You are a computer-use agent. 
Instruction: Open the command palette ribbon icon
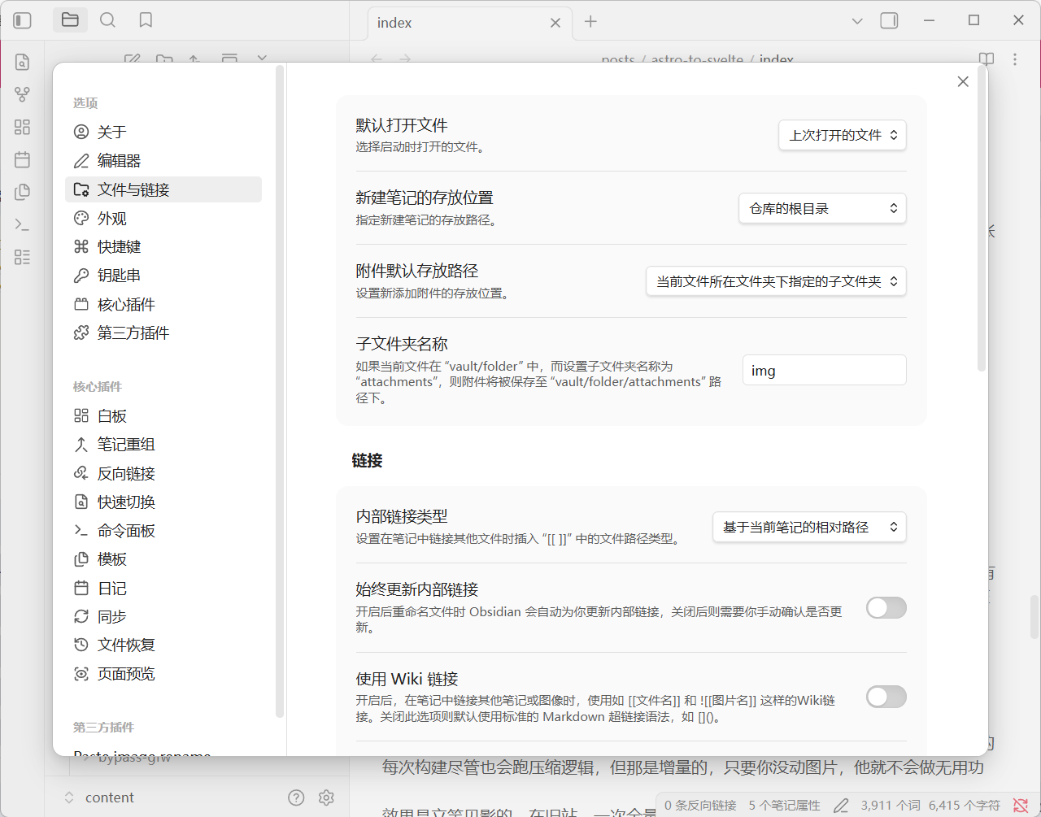pyautogui.click(x=23, y=224)
